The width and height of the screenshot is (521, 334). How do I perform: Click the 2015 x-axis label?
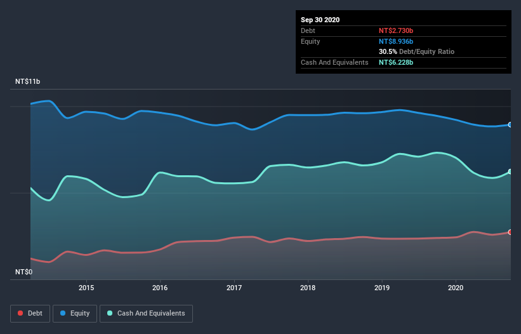click(x=86, y=288)
